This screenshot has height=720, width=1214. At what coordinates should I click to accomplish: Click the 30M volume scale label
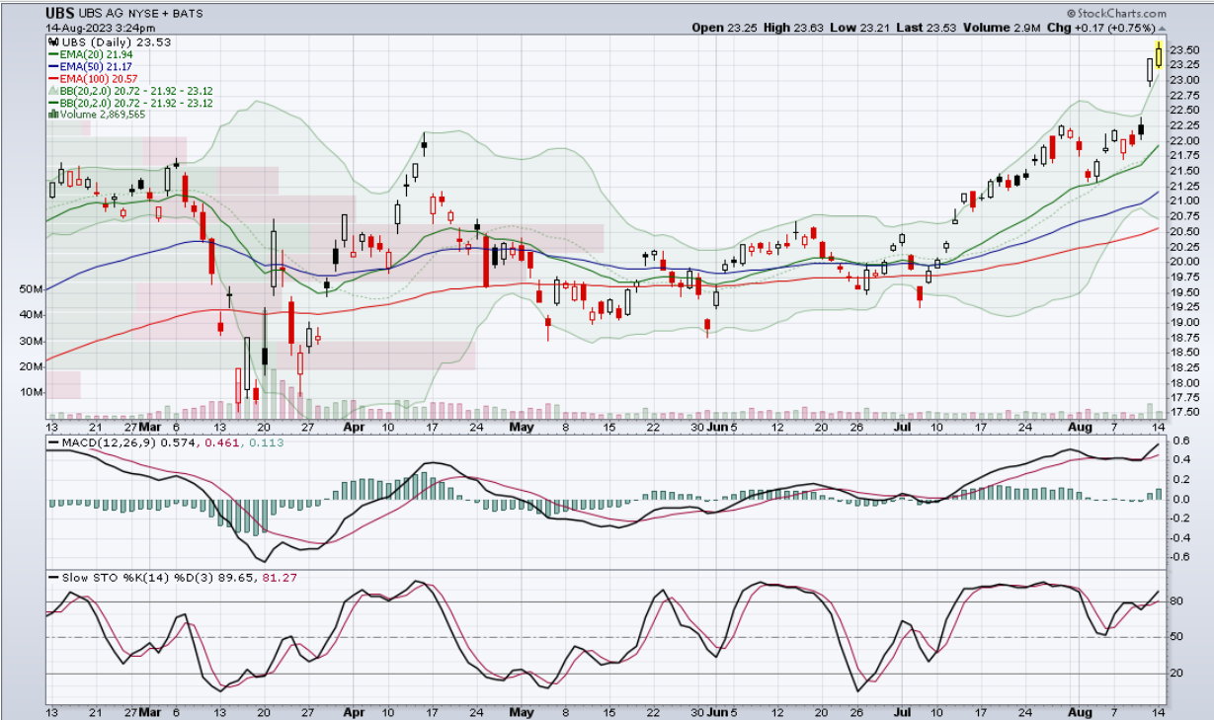tap(31, 341)
